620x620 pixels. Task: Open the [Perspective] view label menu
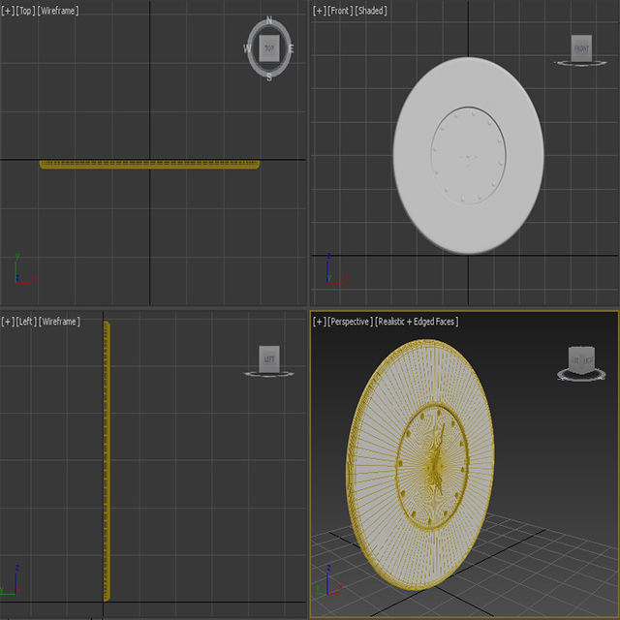tap(350, 322)
